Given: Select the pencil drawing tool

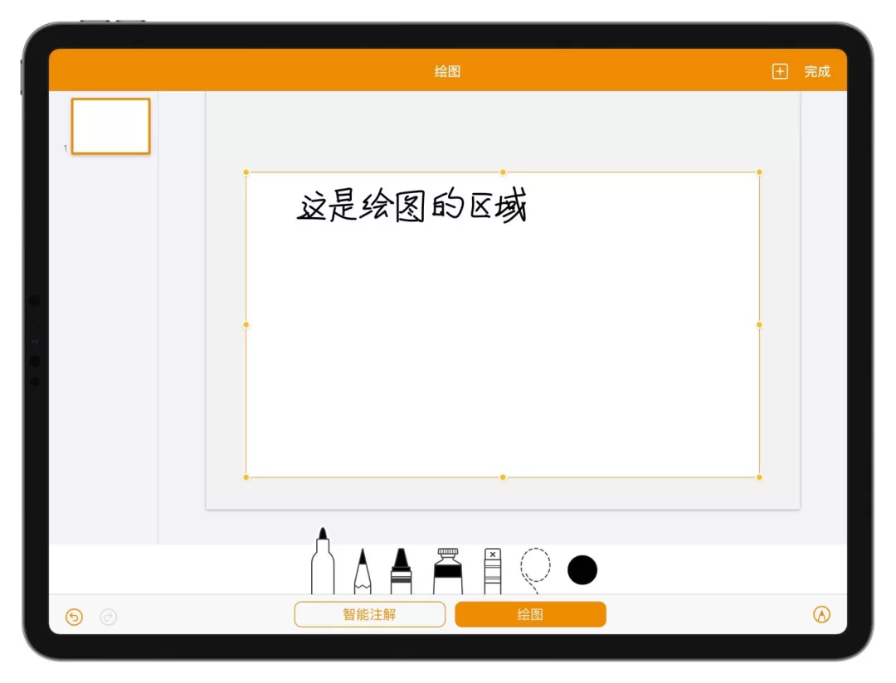Looking at the screenshot, I should pos(362,572).
